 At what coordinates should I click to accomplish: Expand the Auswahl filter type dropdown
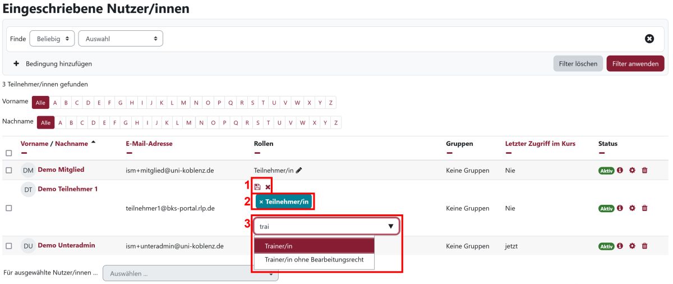pyautogui.click(x=121, y=39)
